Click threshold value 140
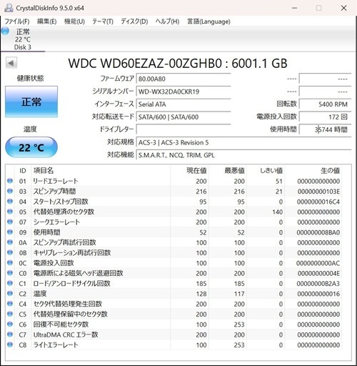This screenshot has height=366, width=357. [x=278, y=212]
